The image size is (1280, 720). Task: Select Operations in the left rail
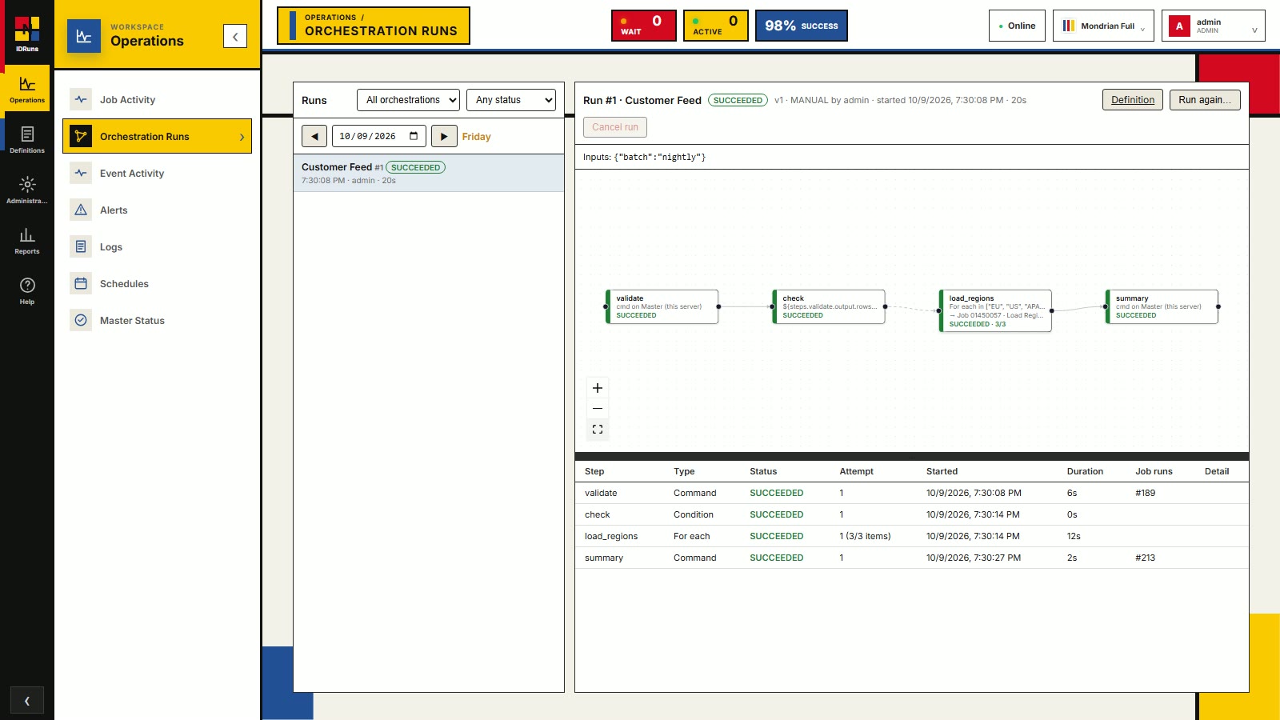27,89
